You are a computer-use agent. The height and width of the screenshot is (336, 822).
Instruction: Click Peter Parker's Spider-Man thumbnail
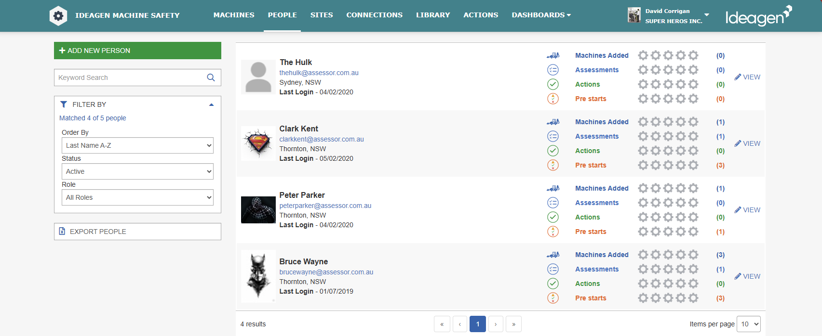tap(258, 210)
